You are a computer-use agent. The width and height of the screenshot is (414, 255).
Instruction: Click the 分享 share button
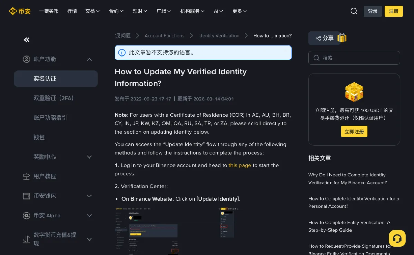pyautogui.click(x=325, y=38)
